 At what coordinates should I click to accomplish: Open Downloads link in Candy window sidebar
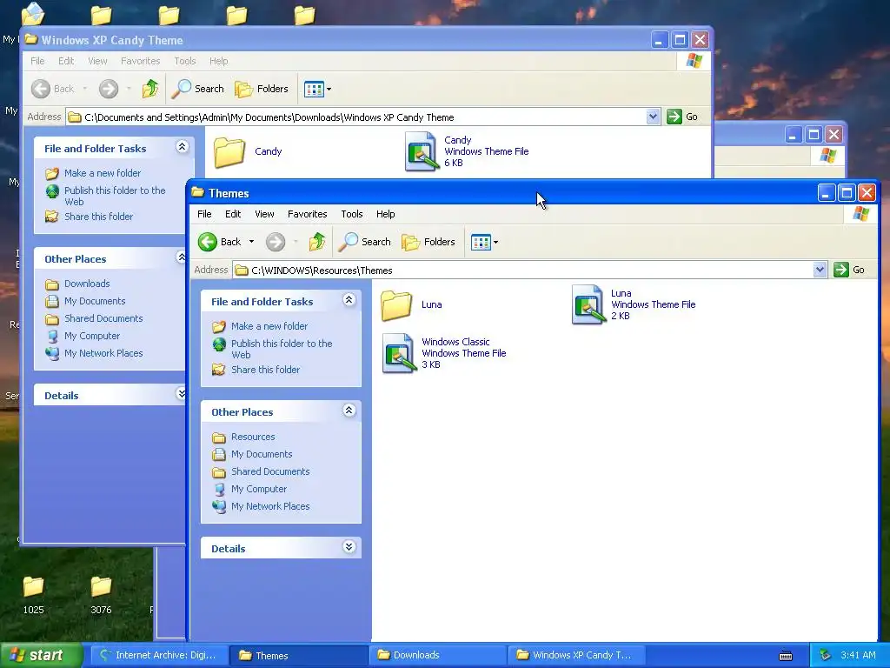pos(87,284)
